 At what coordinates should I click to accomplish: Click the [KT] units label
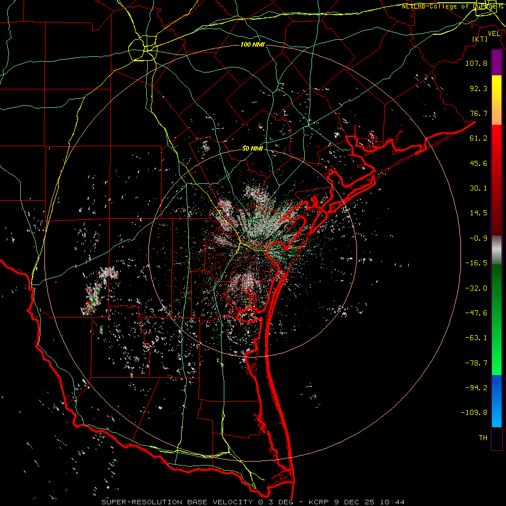point(480,39)
